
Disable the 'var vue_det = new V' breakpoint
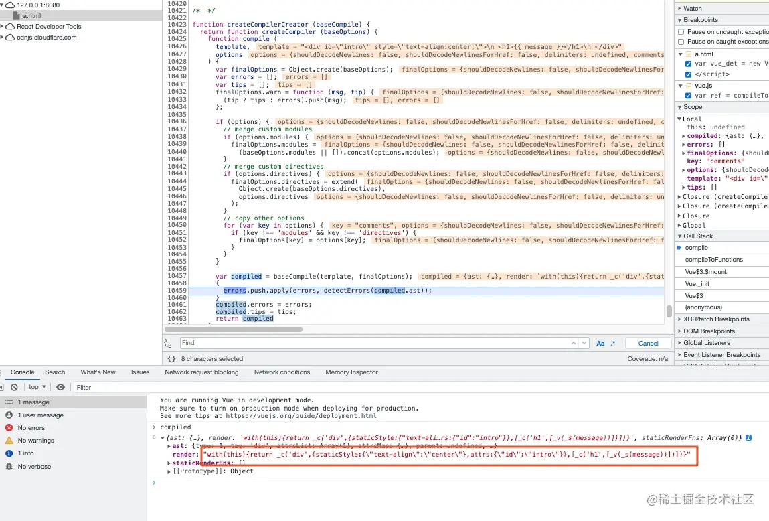click(688, 64)
